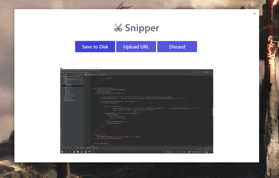Select the captured screenshot preview thumbnail
279x178 pixels.
(137, 111)
